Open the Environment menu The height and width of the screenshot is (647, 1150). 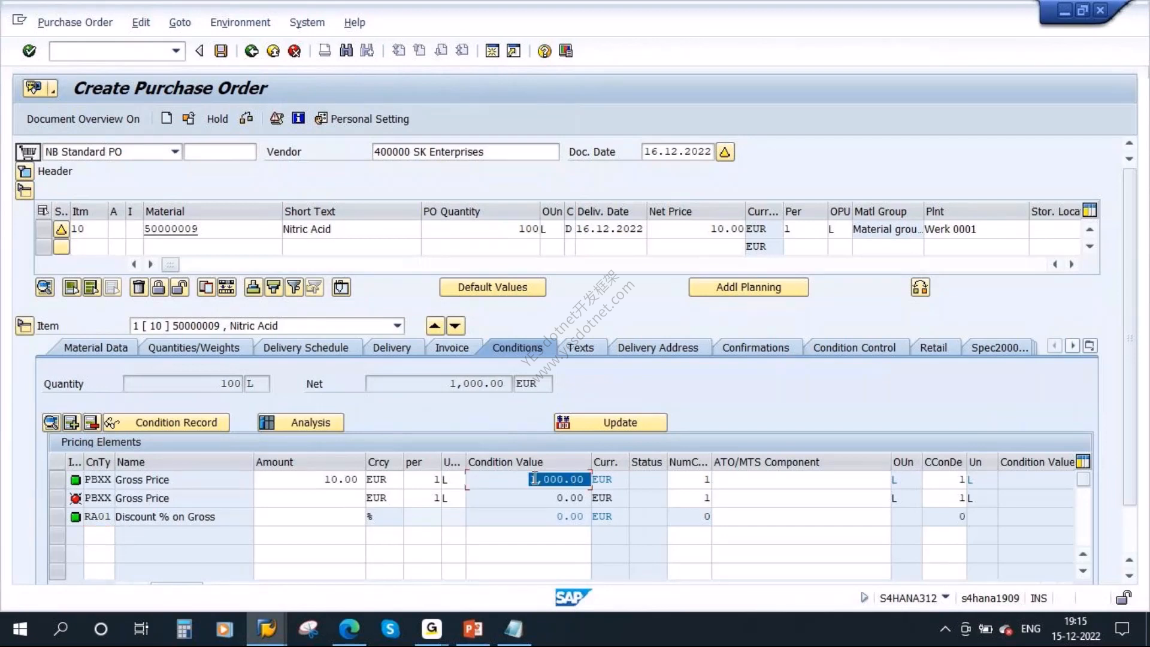[x=240, y=22]
